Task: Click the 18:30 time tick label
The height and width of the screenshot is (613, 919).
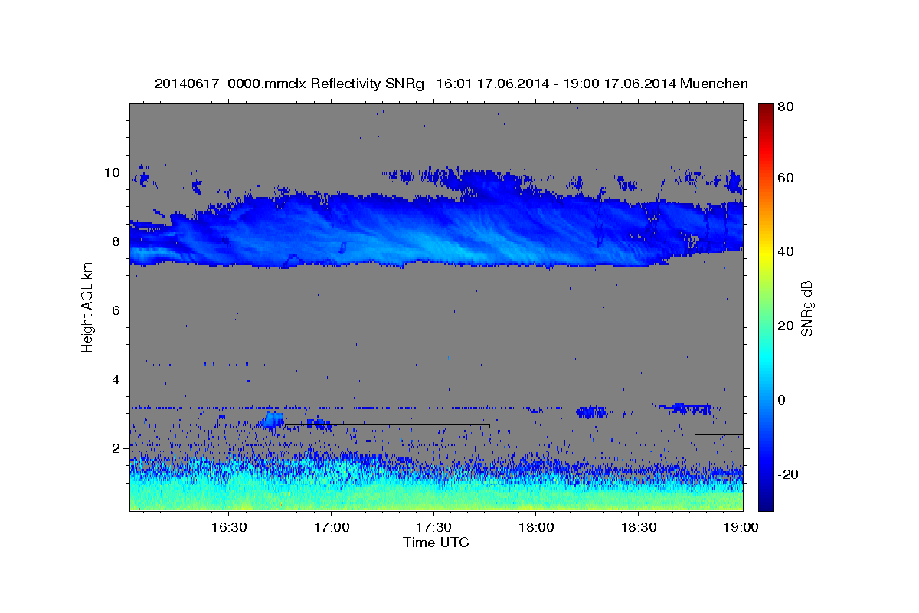Action: [x=639, y=527]
